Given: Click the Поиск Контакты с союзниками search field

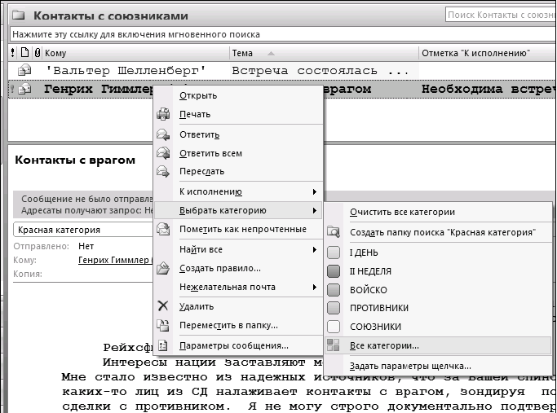Looking at the screenshot, I should point(499,15).
